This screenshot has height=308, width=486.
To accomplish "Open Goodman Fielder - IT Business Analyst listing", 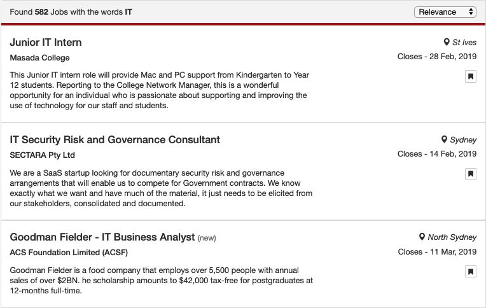I will (x=102, y=237).
